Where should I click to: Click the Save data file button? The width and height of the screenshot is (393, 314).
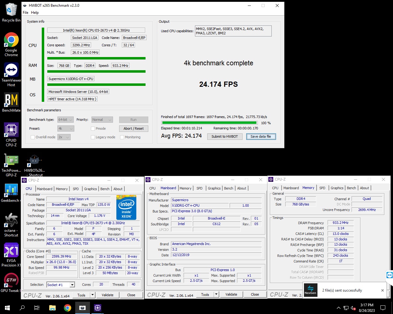pyautogui.click(x=261, y=136)
